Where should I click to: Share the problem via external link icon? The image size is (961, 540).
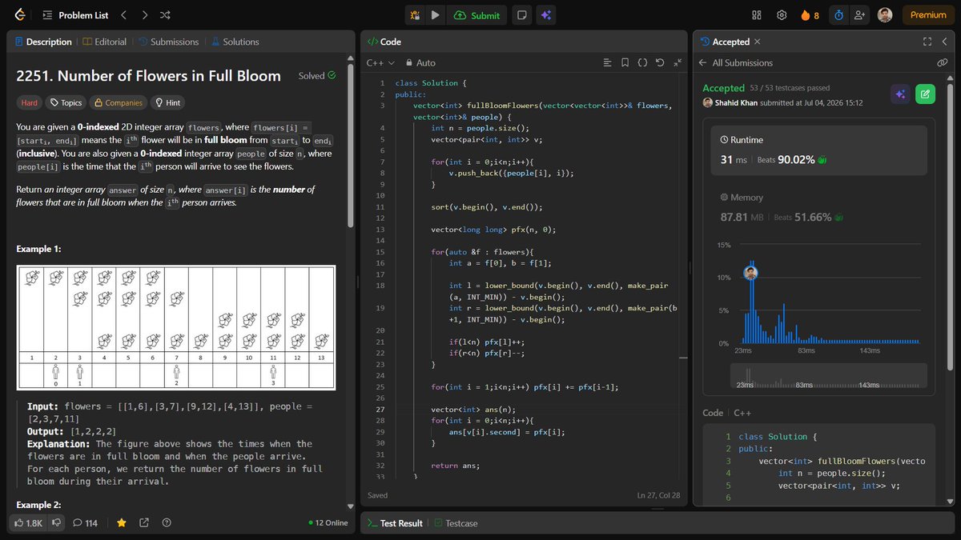[144, 522]
